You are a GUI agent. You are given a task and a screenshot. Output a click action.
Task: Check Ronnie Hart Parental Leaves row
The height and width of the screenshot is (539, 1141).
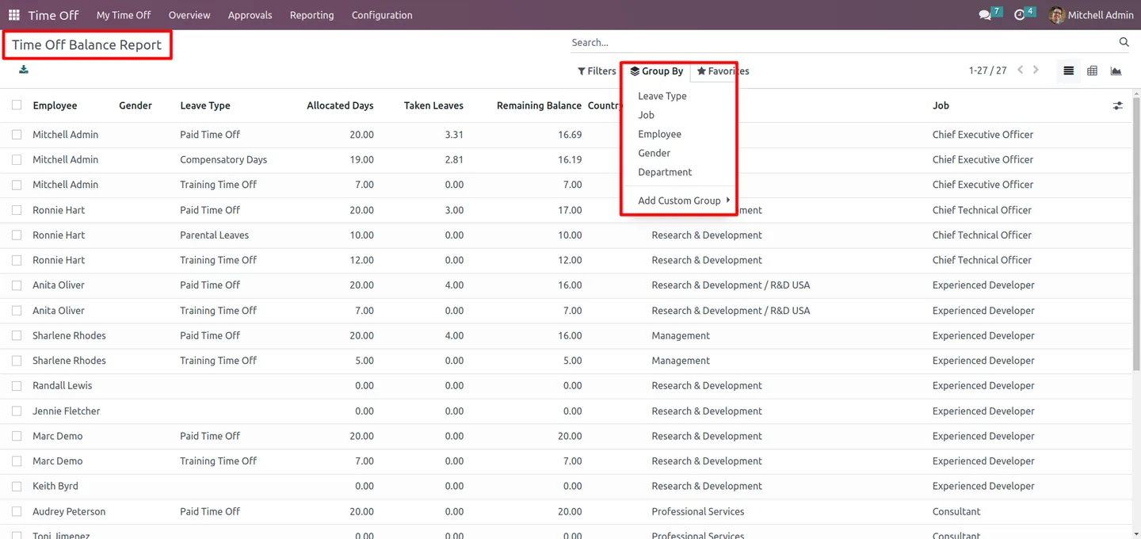pos(17,235)
